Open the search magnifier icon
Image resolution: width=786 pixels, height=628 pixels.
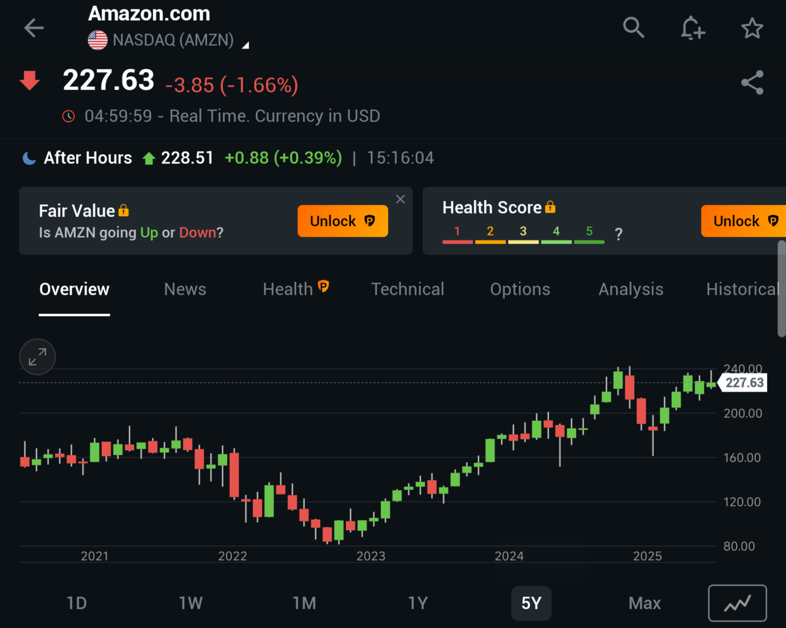click(633, 28)
